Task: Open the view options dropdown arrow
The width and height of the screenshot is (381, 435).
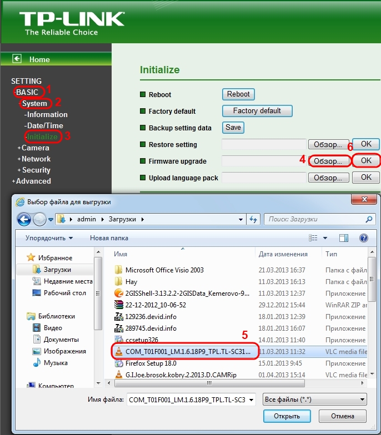Action: point(325,238)
